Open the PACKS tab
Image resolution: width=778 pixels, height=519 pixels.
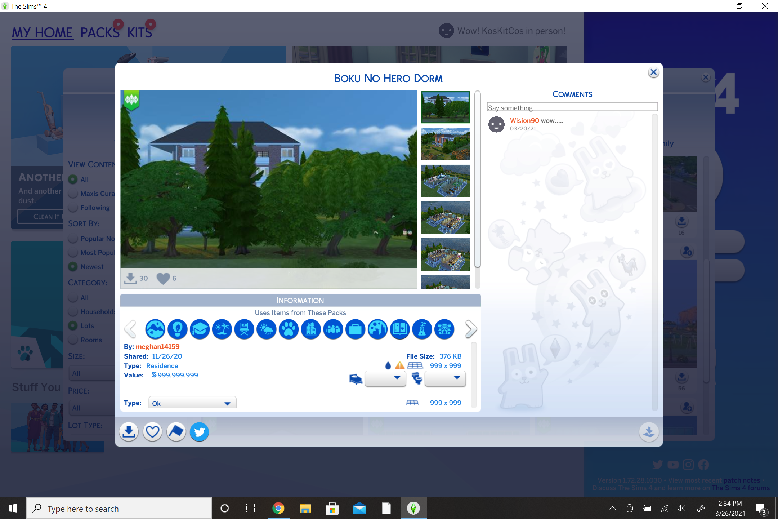[x=100, y=32]
